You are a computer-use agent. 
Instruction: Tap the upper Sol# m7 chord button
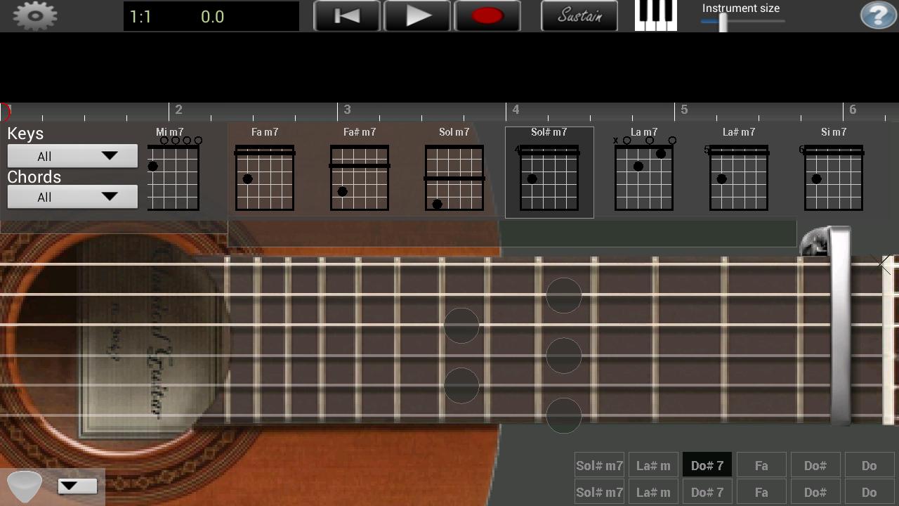click(x=599, y=465)
